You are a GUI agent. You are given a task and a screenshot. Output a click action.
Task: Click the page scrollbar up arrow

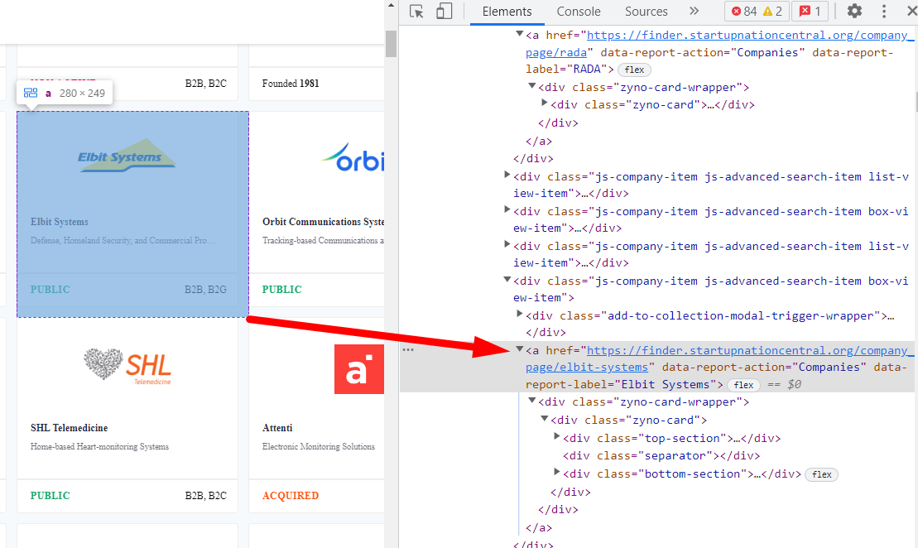(391, 5)
